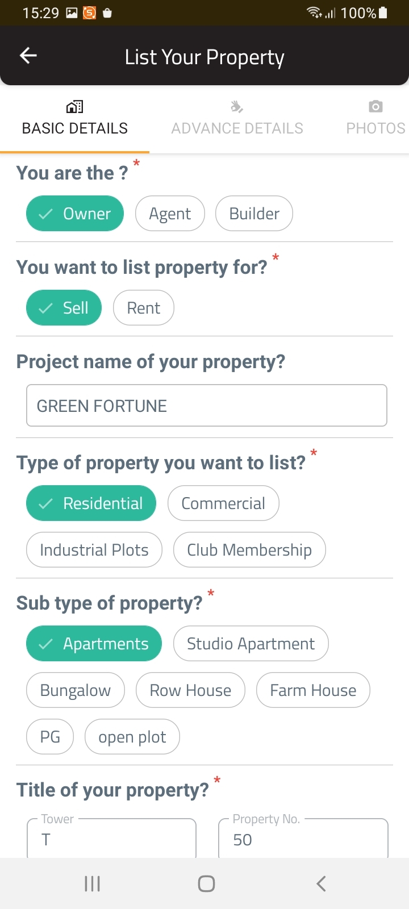Switch to ADVANCE DETAILS tab
The width and height of the screenshot is (409, 909).
pyautogui.click(x=237, y=128)
